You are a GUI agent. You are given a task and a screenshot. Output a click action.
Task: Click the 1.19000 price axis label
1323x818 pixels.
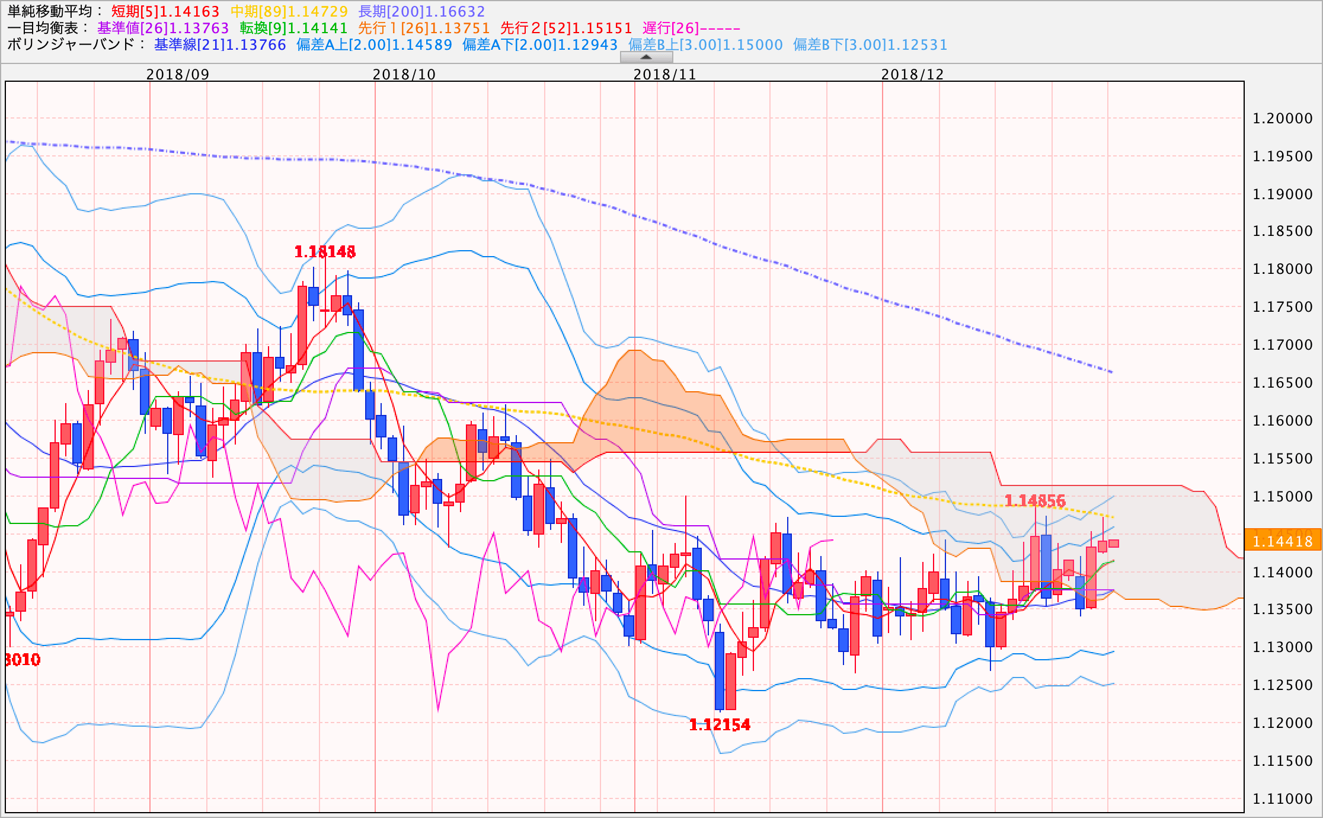(x=1283, y=194)
